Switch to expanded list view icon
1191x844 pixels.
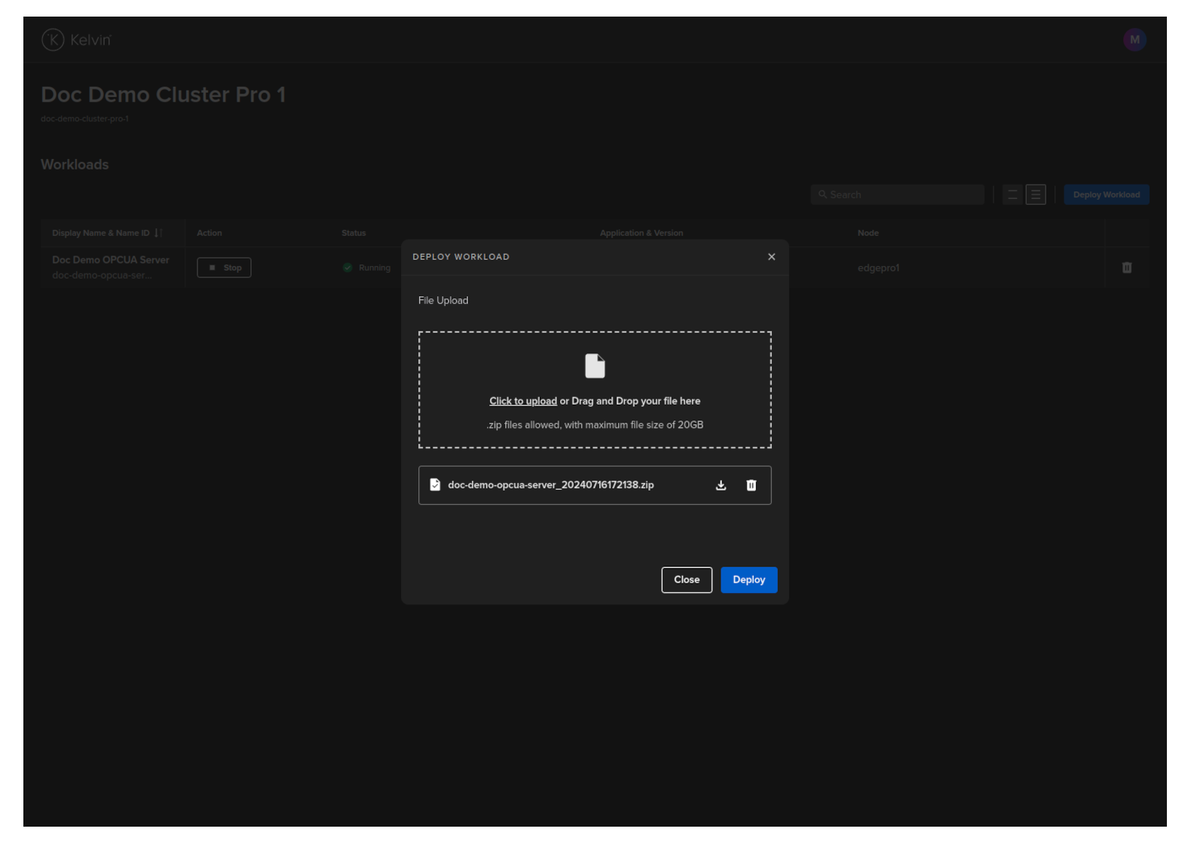(x=1036, y=194)
